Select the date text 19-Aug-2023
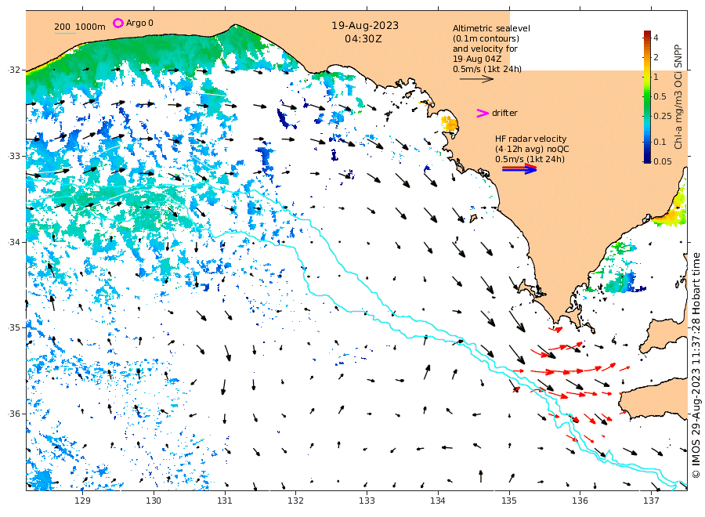The height and width of the screenshot is (517, 705). tap(365, 26)
